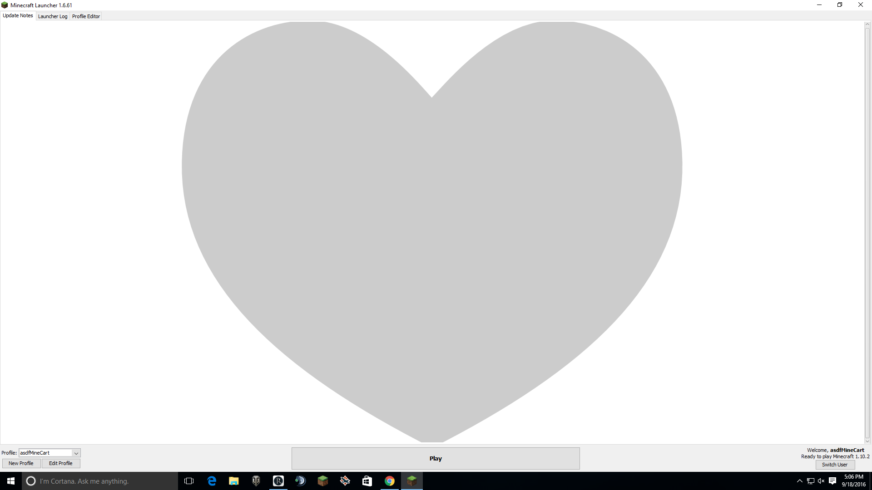872x490 pixels.
Task: Click the Cortana search box
Action: click(x=100, y=481)
